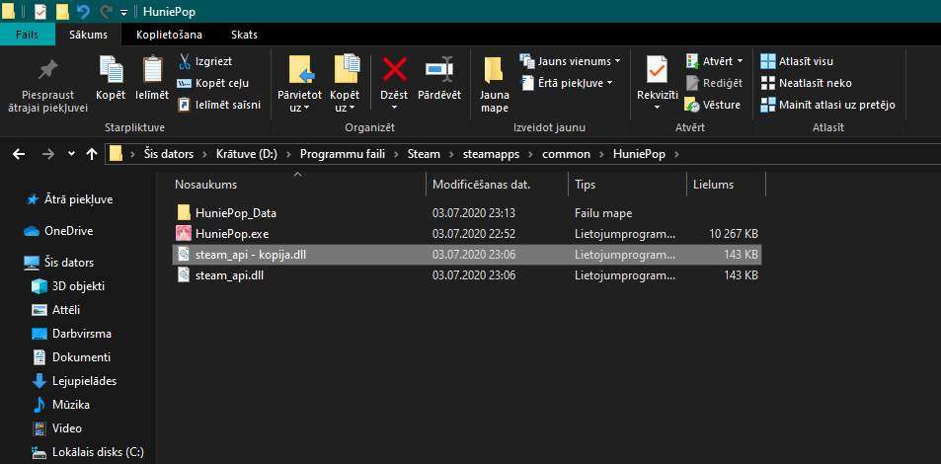Navigate to Steam in breadcrumb
The image size is (941, 464).
(424, 154)
